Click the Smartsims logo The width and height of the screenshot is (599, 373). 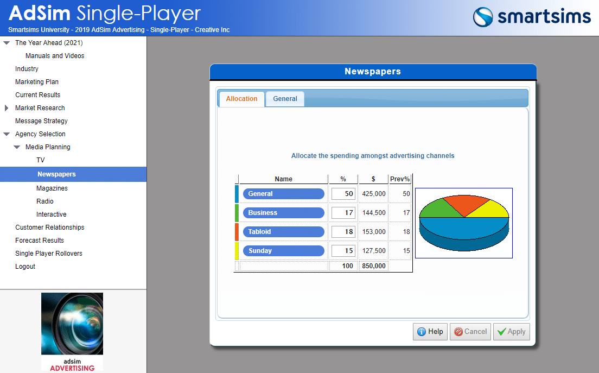pyautogui.click(x=531, y=16)
